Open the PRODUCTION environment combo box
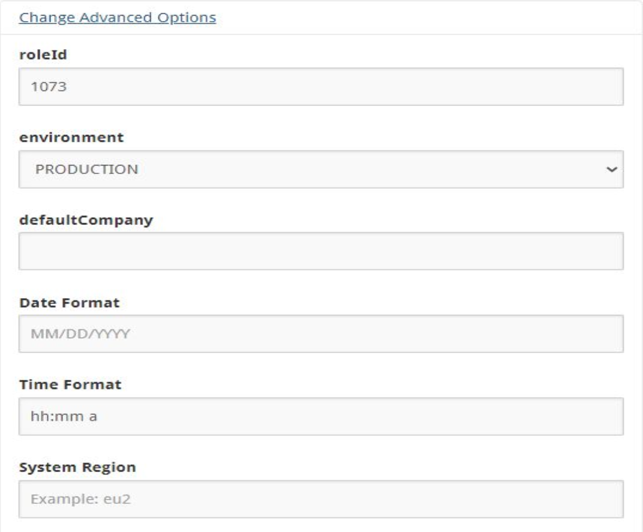Image resolution: width=643 pixels, height=532 pixels. tap(321, 169)
